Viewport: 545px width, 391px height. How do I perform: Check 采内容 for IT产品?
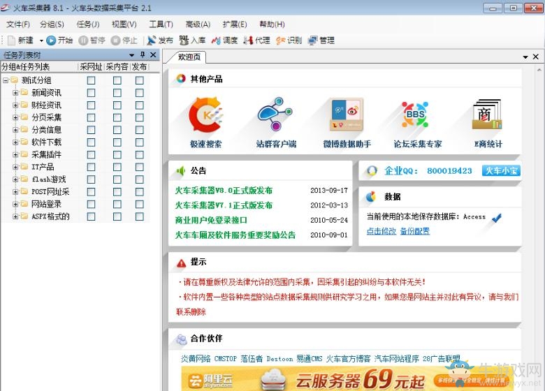coord(117,167)
